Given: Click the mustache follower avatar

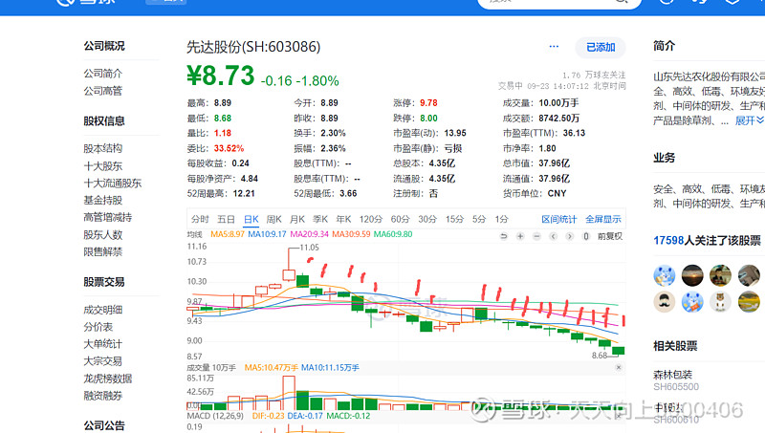Looking at the screenshot, I should (x=665, y=302).
